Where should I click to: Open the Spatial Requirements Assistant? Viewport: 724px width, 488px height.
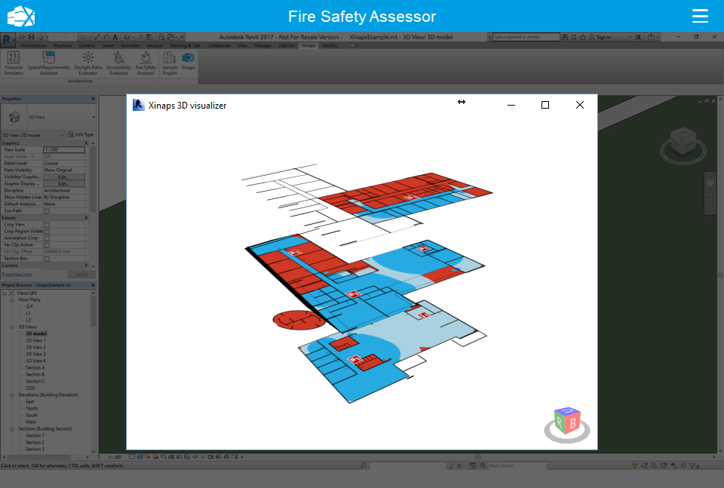[48, 63]
